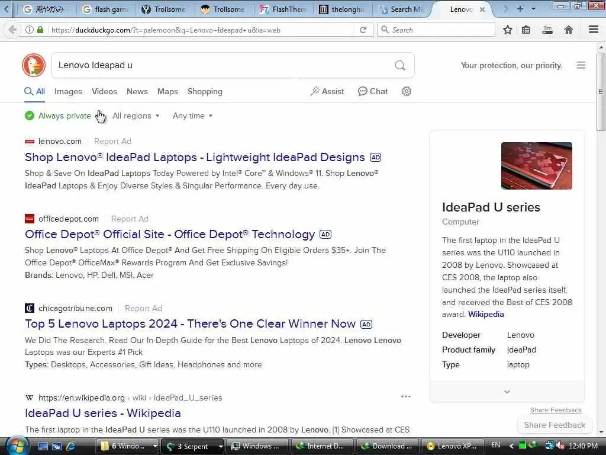Open more options for Wikipedia result
The height and width of the screenshot is (455, 606).
click(x=406, y=396)
